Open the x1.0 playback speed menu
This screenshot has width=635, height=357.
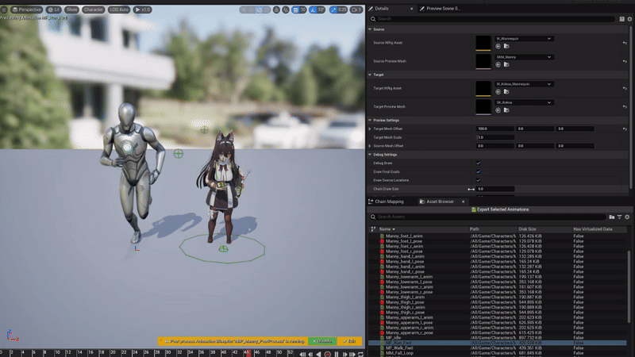[143, 10]
